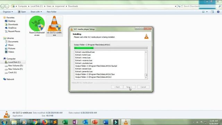The height and width of the screenshot is (125, 222).
Task: Open File Explorer from the taskbar
Action: click(14, 122)
